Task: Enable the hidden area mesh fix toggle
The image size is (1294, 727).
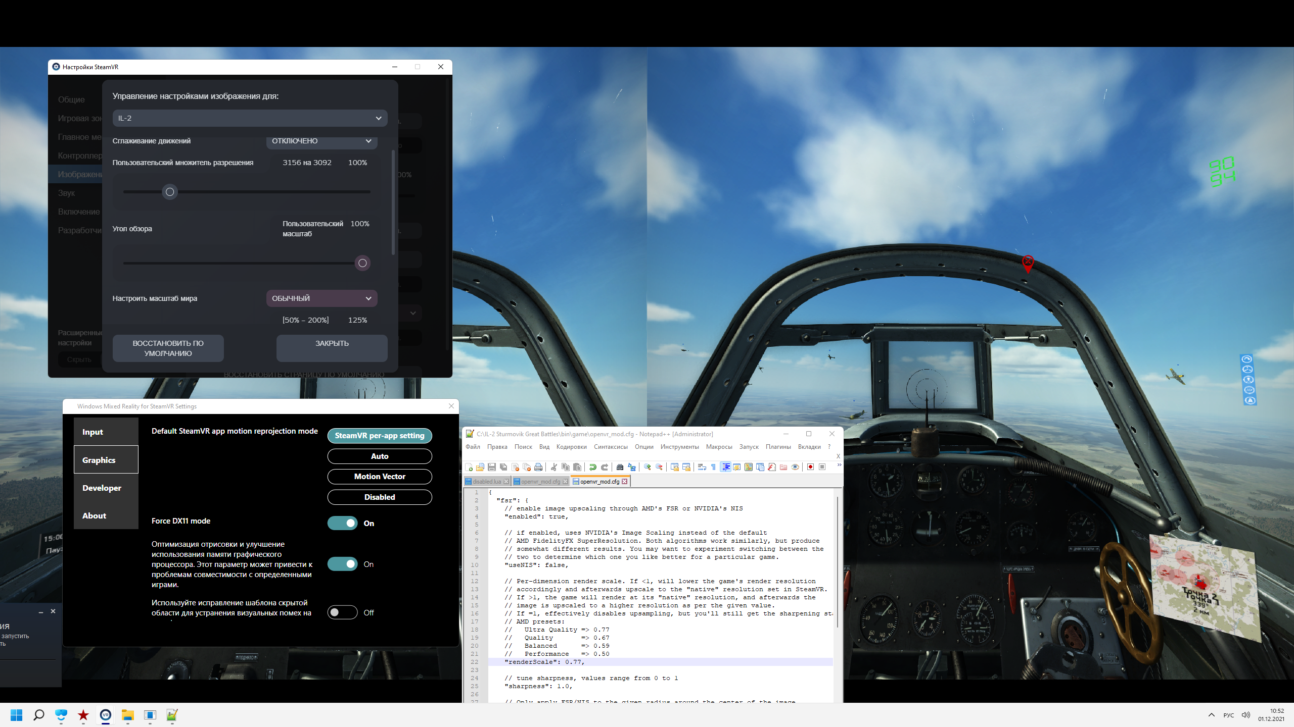Action: (x=343, y=612)
